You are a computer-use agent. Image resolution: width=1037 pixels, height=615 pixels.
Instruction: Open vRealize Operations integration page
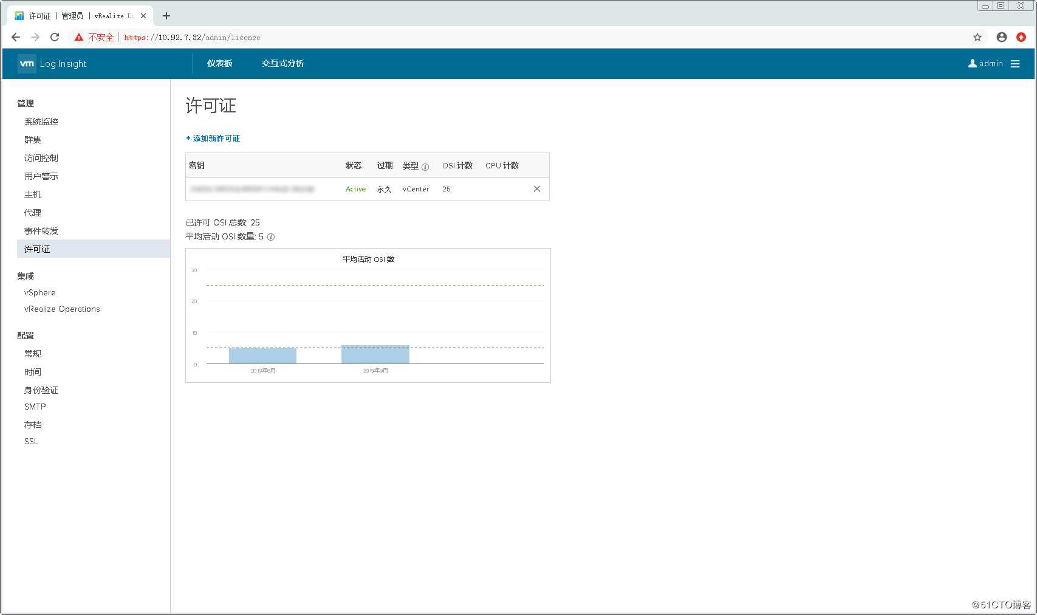62,309
